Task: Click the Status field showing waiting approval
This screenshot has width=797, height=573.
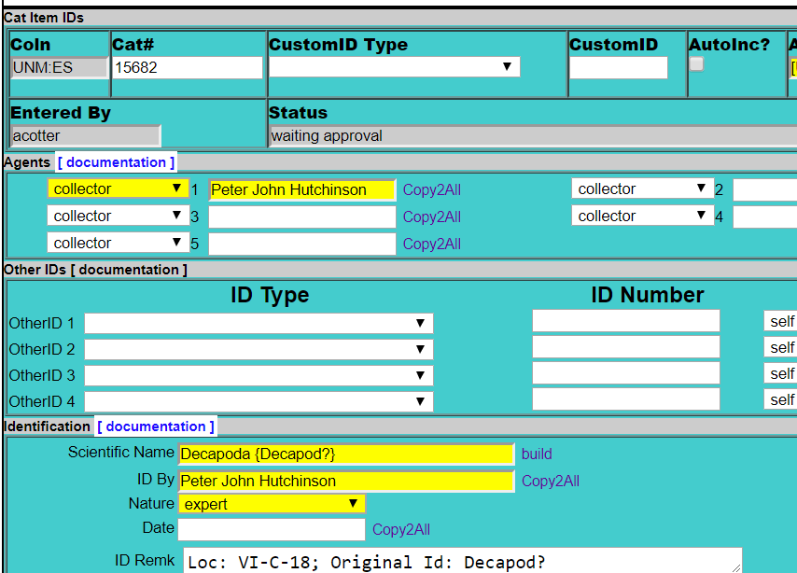Action: click(x=533, y=135)
